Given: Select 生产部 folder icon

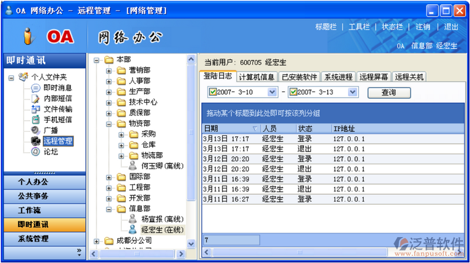Looking at the screenshot, I should 121,92.
